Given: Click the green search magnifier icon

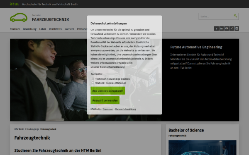Looking at the screenshot, I should point(235,16).
